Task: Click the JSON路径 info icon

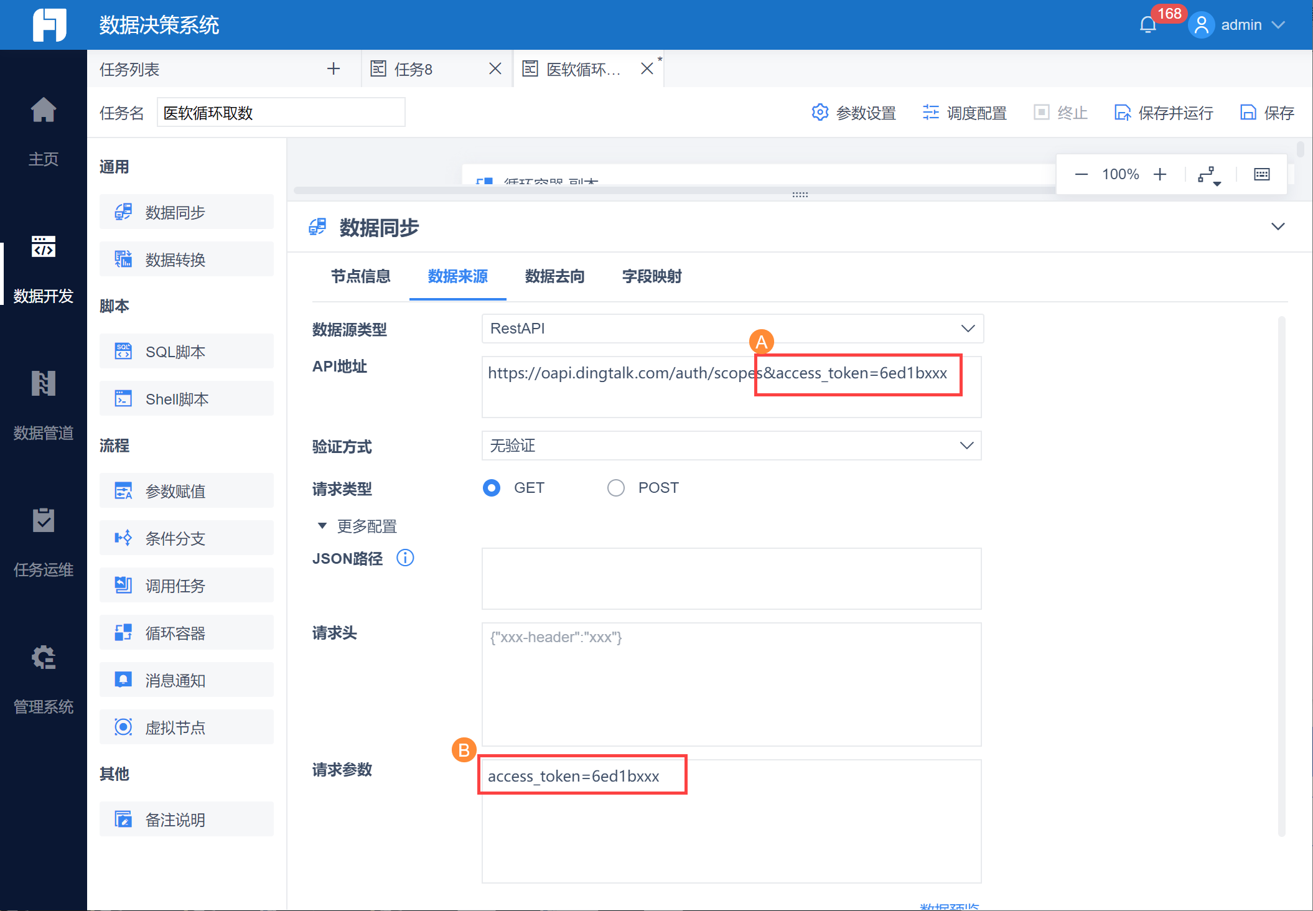Action: 405,558
